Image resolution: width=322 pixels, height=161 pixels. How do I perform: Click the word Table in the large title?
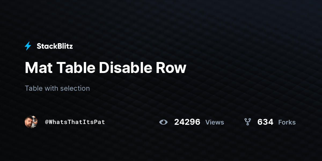76,68
